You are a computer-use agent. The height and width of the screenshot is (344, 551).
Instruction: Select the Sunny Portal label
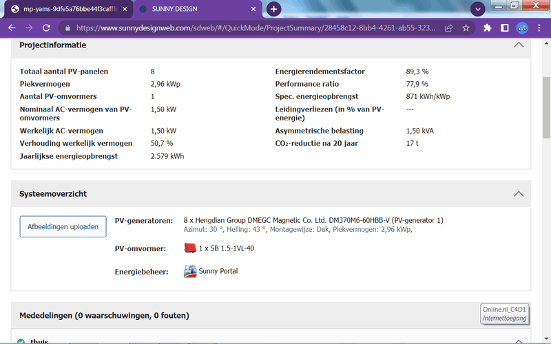point(218,271)
